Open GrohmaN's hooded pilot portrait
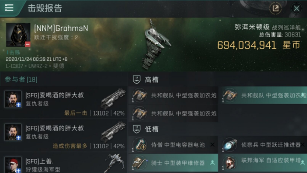307x173 pixels. coord(18,35)
